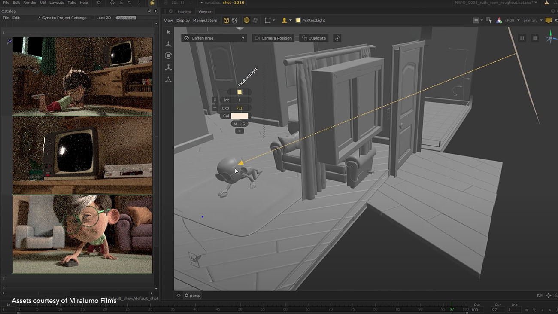Viewport: 558px width, 314px height.
Task: Activate the translate manipulator tool
Action: [x=168, y=44]
